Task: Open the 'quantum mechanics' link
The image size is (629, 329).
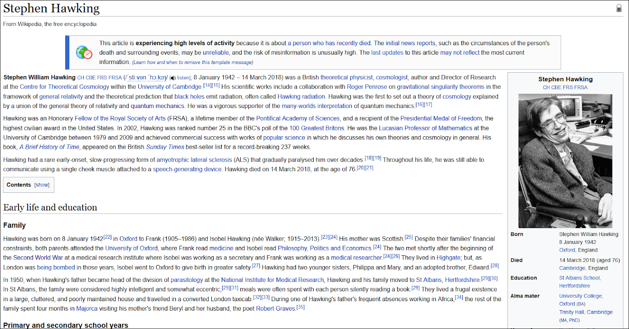Action: (x=157, y=106)
